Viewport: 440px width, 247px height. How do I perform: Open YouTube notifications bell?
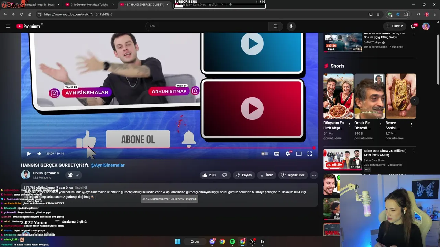[x=413, y=26]
